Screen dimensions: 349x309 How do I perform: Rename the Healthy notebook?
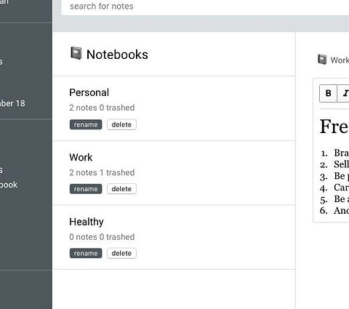pos(86,253)
